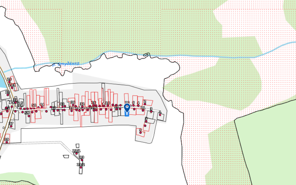Select the highlighted blue parcel under the pin
The width and height of the screenshot is (296, 185).
[x=127, y=113]
